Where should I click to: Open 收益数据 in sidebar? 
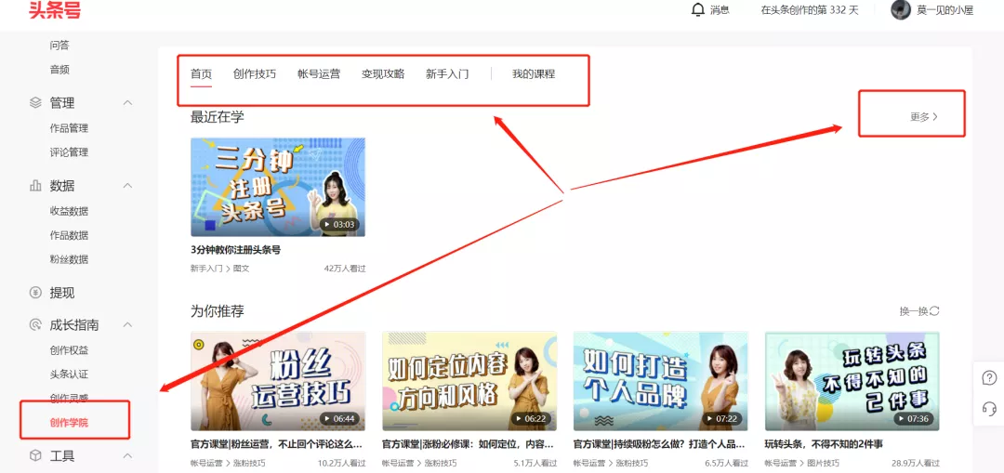69,211
